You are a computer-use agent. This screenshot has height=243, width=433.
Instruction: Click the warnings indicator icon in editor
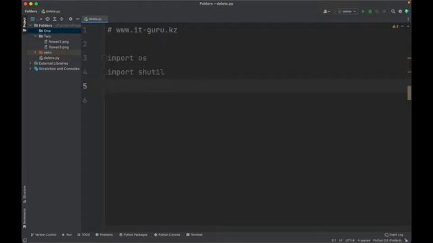pyautogui.click(x=395, y=26)
